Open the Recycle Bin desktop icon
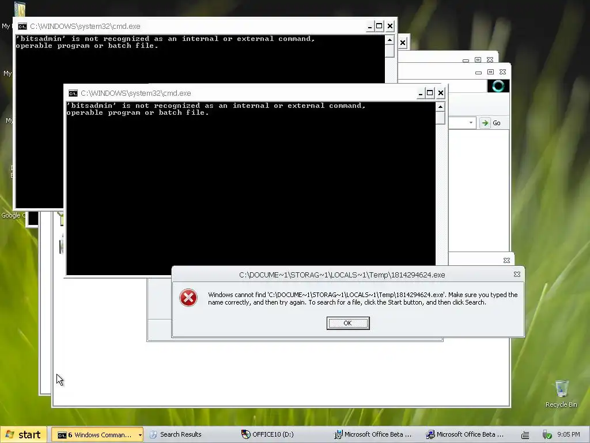590x443 pixels. click(561, 394)
